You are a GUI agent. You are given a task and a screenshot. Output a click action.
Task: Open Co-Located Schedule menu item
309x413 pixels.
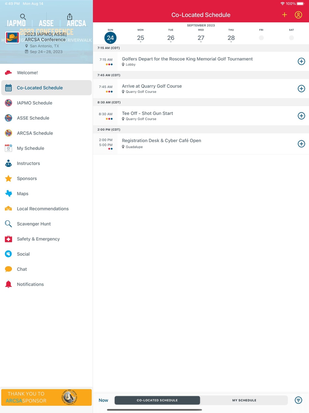(46, 88)
